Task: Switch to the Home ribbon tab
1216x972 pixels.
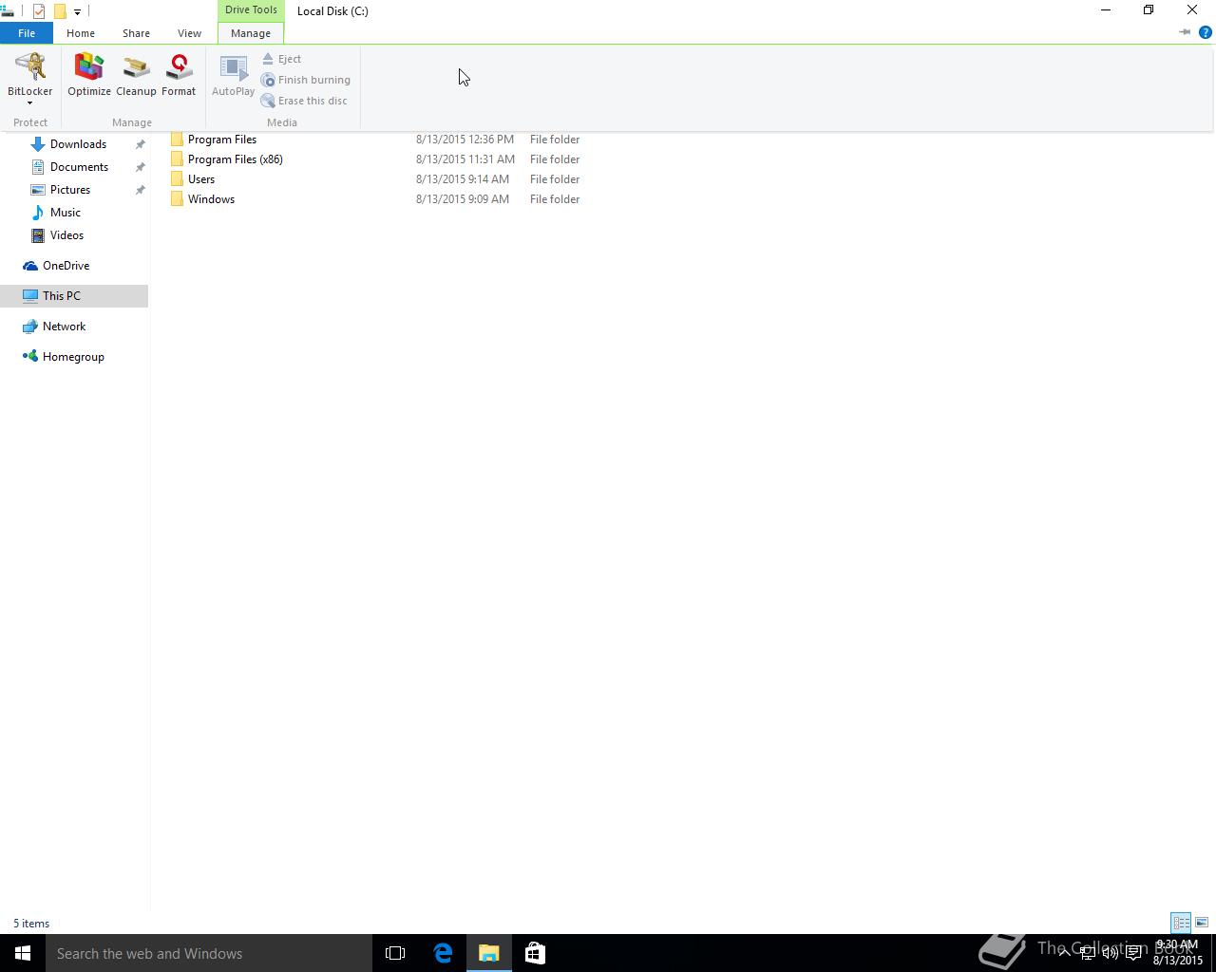Action: click(x=81, y=33)
